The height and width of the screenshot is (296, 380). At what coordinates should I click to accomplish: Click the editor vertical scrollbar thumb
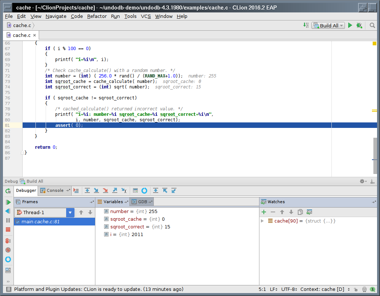coord(375,156)
